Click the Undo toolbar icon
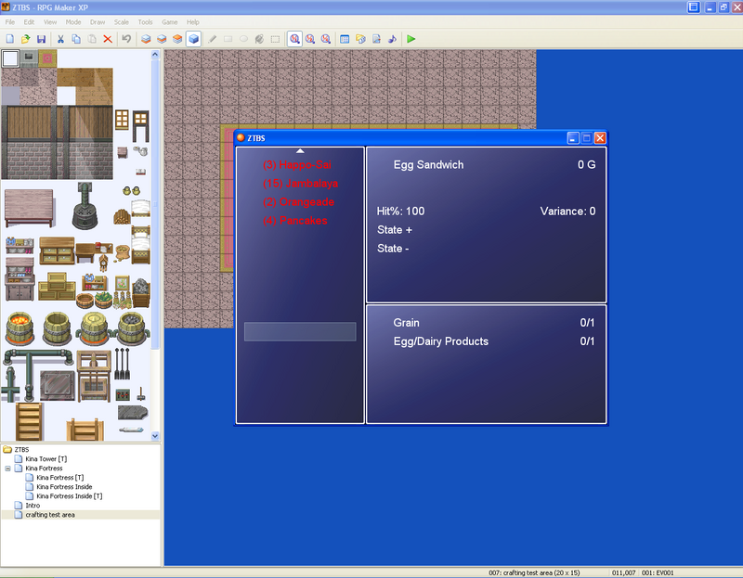Viewport: 743px width, 578px height. [x=125, y=39]
